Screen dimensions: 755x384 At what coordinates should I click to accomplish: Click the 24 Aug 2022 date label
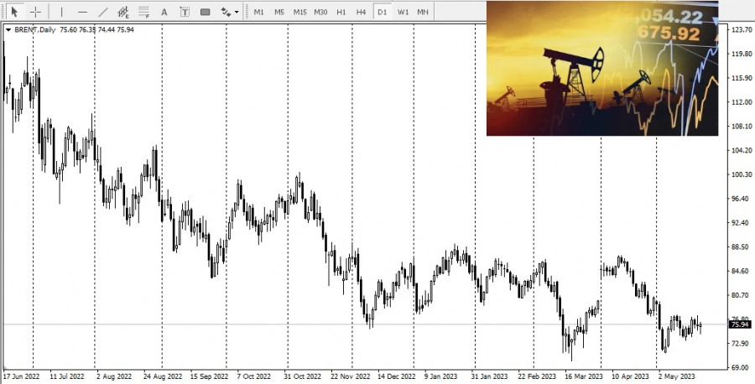click(163, 376)
